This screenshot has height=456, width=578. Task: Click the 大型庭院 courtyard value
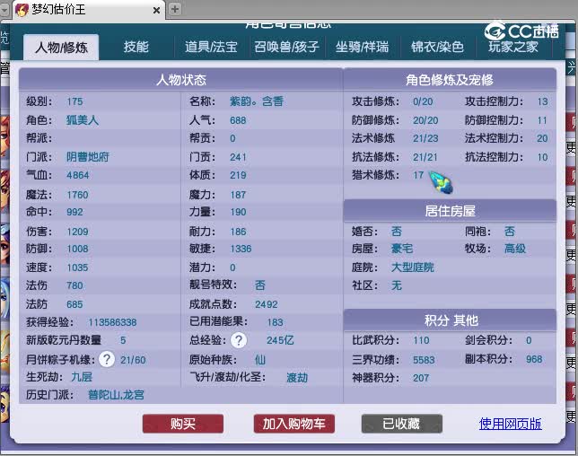point(413,267)
